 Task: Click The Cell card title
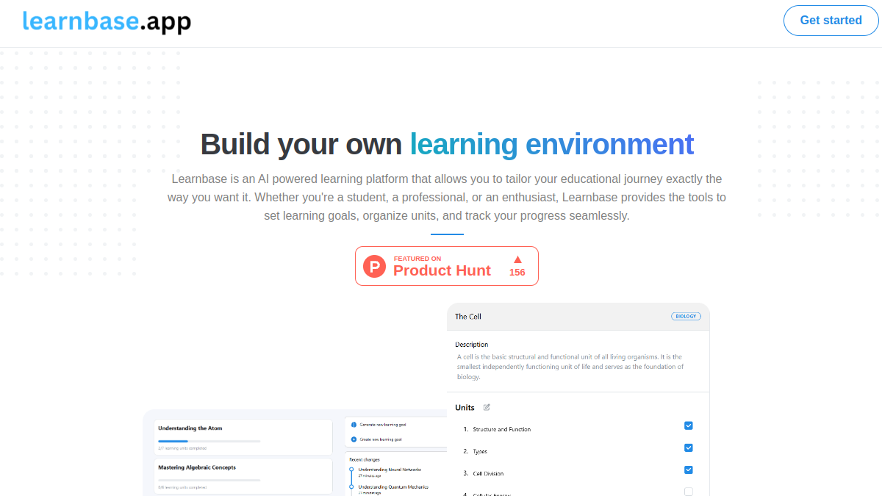coord(468,317)
